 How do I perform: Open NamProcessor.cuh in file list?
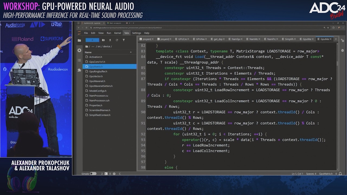coord(110,100)
